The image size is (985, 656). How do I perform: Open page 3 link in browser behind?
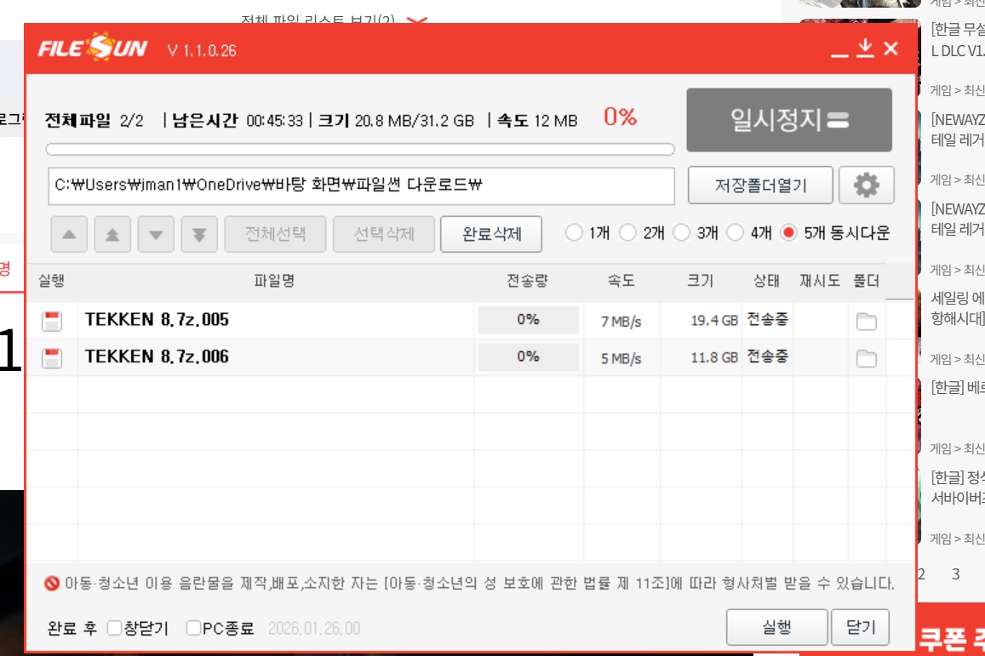pos(955,573)
